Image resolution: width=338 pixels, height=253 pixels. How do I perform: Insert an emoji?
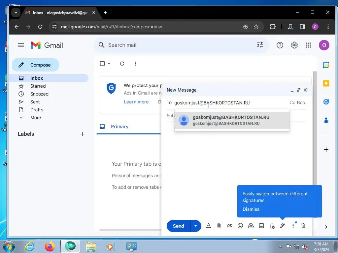pos(240,226)
